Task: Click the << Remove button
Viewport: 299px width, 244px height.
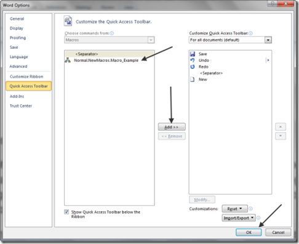Action: [x=172, y=136]
